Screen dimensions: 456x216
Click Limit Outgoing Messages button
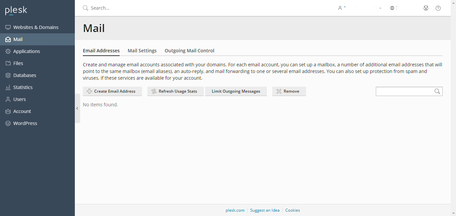pos(236,91)
